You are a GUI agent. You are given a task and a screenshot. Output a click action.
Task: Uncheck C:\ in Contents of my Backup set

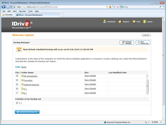17,103
